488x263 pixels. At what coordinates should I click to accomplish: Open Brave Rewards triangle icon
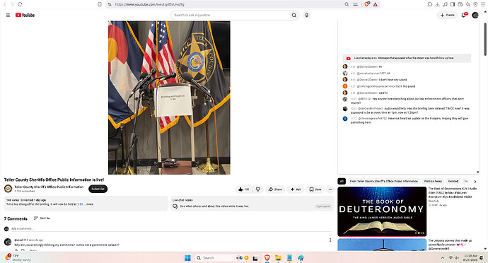376,4
